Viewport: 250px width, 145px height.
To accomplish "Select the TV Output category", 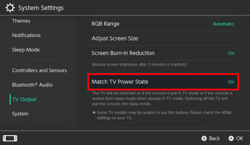I will pyautogui.click(x=24, y=99).
